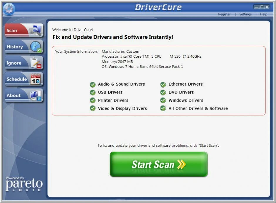Click the yellow chevrons on Start Scan
This screenshot has width=276, height=203.
(181, 164)
